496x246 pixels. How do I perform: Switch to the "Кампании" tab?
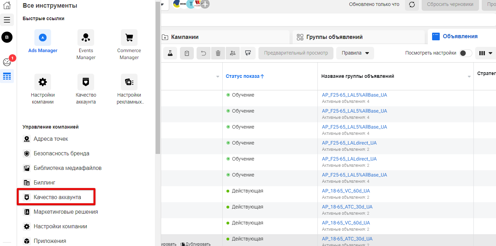[x=185, y=37]
